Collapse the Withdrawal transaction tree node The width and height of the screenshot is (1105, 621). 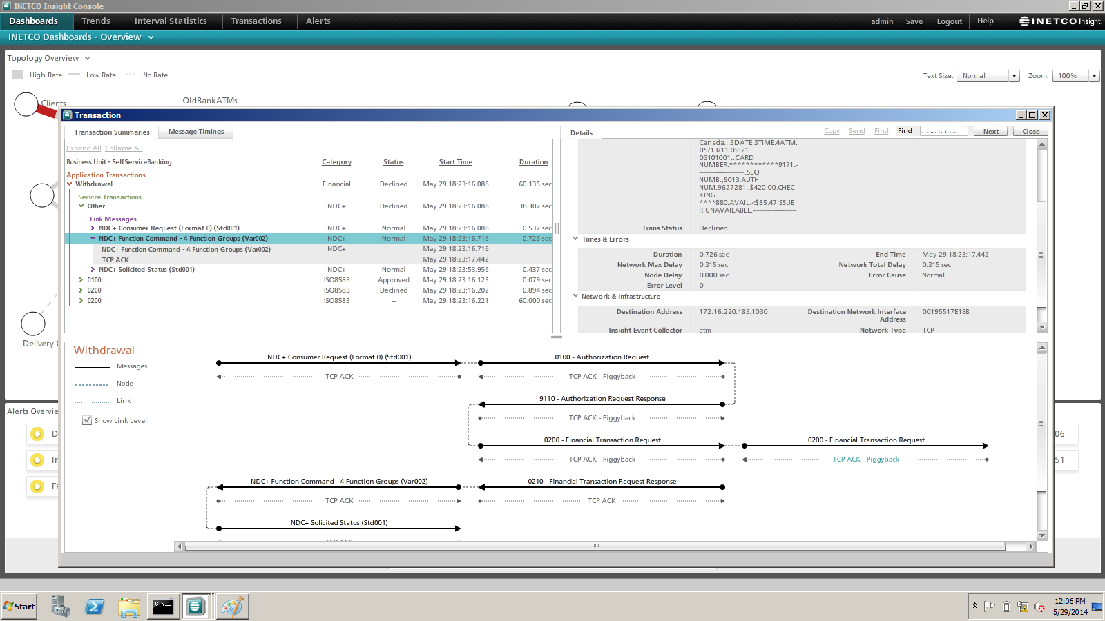click(x=70, y=184)
